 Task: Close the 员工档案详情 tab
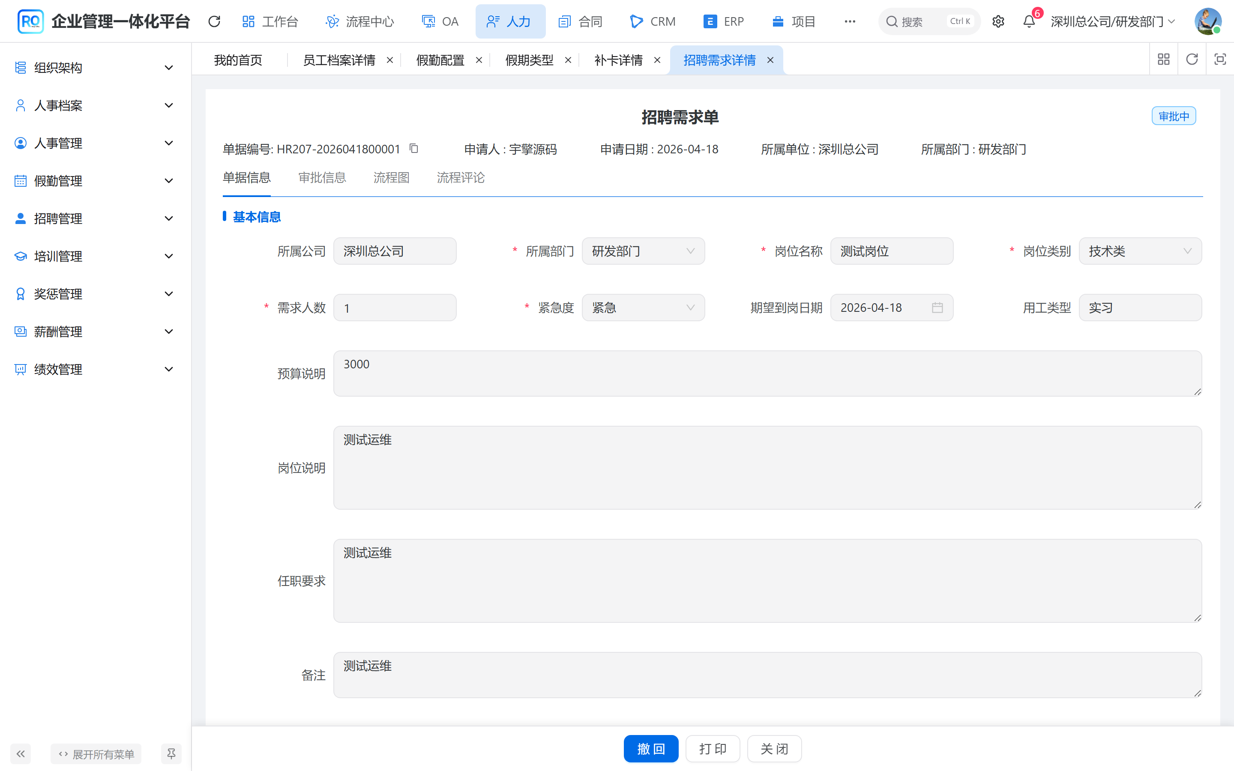point(389,60)
